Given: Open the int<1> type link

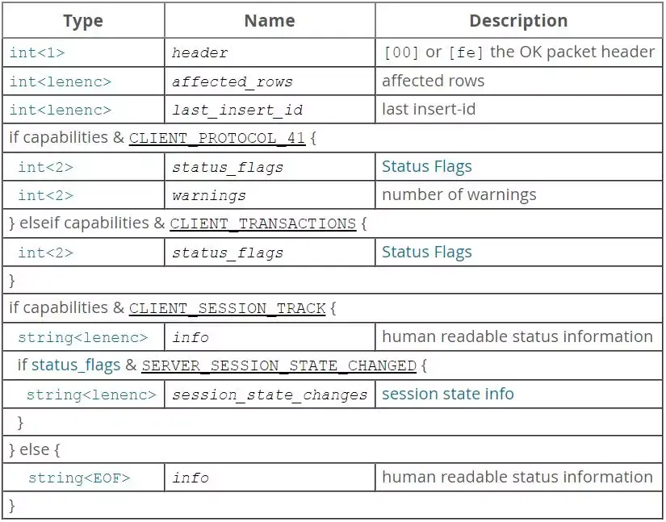Looking at the screenshot, I should click(37, 53).
